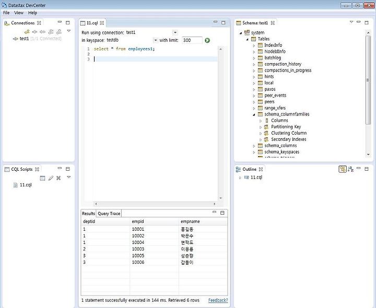Click the Schema tree vertical scrollbar thumb
This screenshot has height=308, width=376.
368,80
